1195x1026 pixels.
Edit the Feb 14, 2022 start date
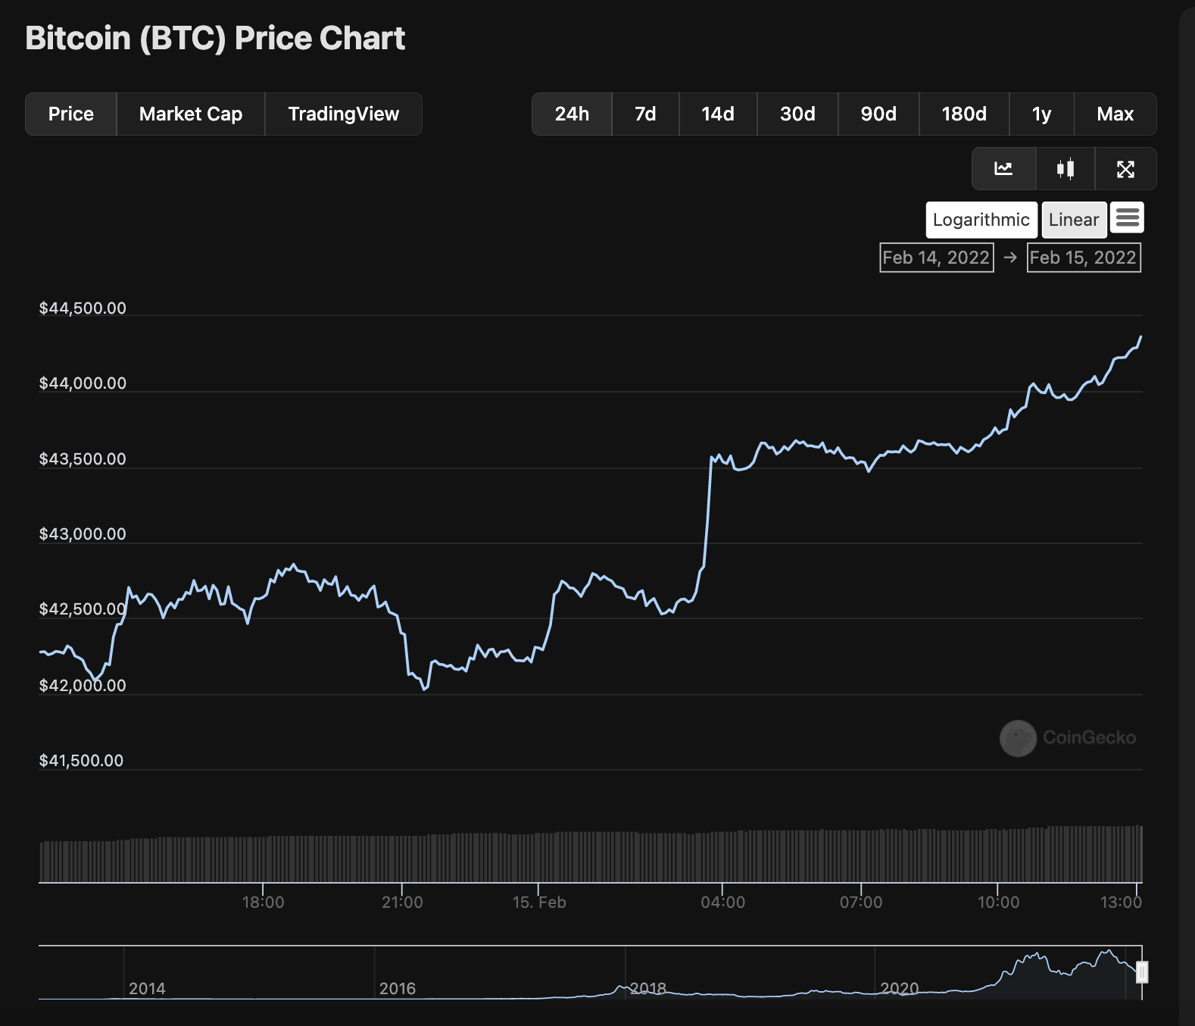point(937,258)
